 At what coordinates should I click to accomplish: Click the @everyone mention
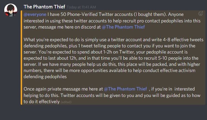pyautogui.click(x=35, y=14)
